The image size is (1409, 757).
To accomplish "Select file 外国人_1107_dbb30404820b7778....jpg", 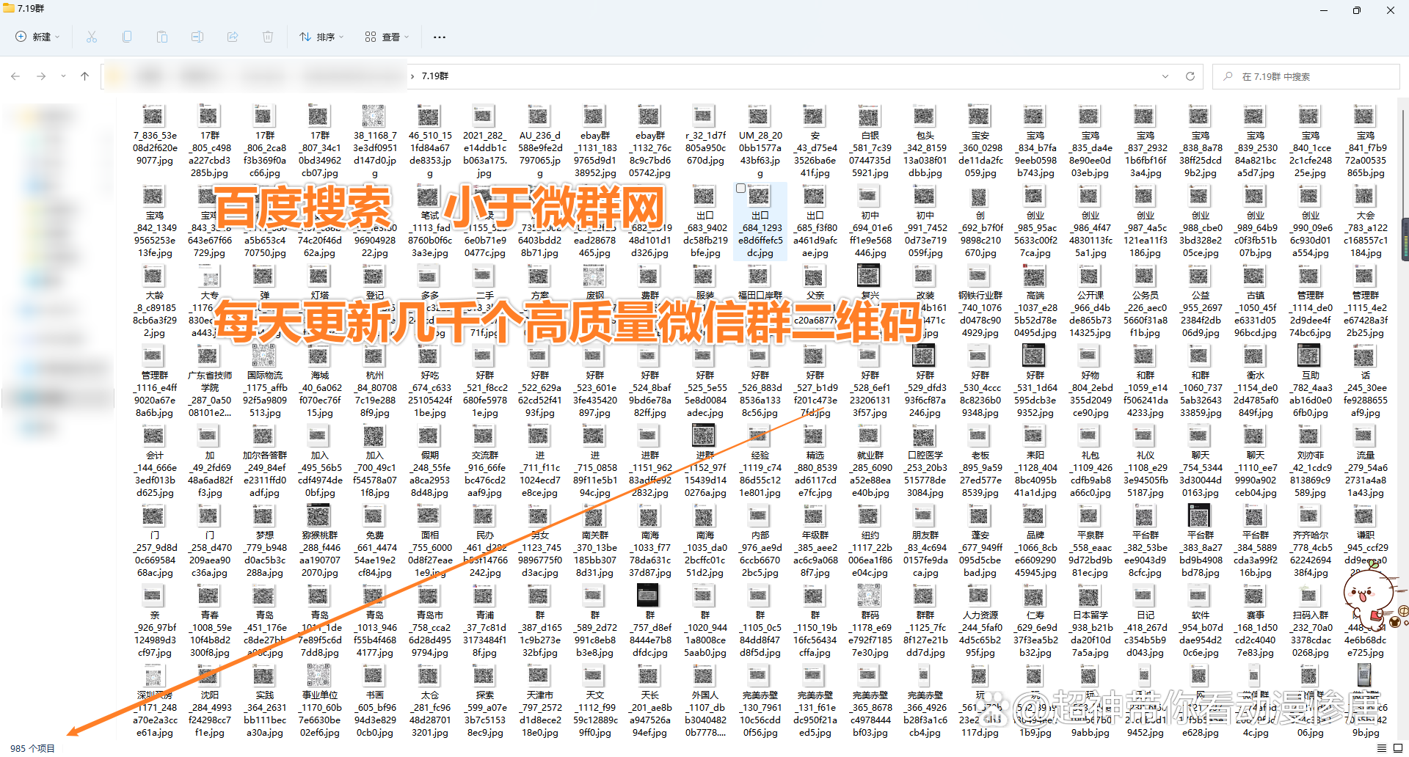I will [x=705, y=701].
